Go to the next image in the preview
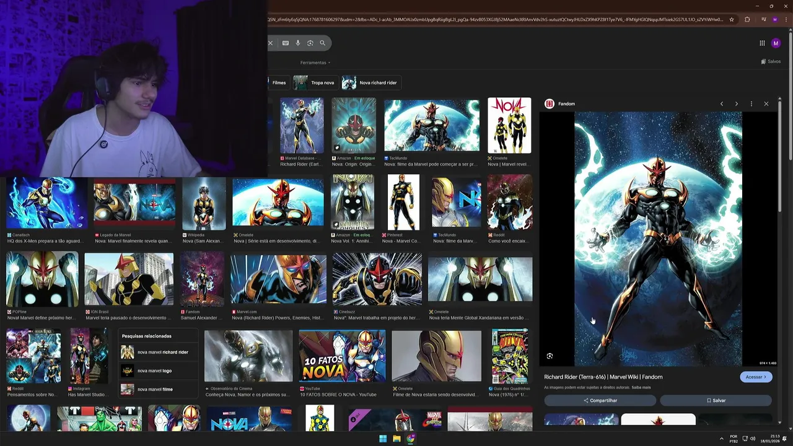Image resolution: width=793 pixels, height=446 pixels. [x=736, y=104]
